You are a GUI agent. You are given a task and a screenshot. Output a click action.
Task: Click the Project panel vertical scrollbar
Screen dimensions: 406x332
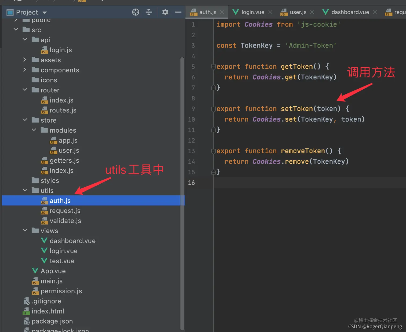pyautogui.click(x=182, y=193)
